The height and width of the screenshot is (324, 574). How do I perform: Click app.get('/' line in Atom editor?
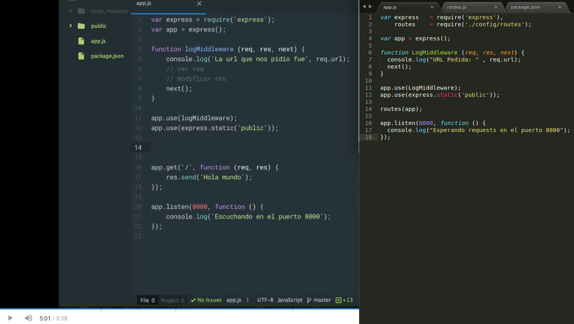coord(215,167)
